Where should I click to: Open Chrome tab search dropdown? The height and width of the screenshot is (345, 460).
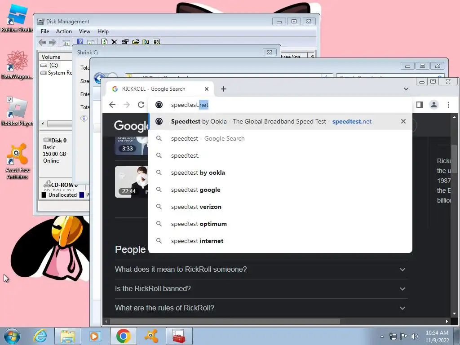point(406,89)
